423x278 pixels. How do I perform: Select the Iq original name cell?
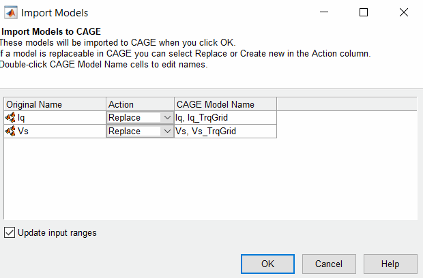coord(55,118)
